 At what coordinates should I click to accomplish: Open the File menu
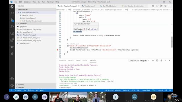[x=16, y=2]
